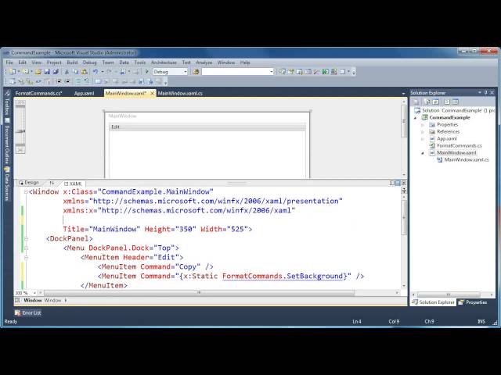Click Solution Explorer's Properties toolbar icon
501x375 pixels.
416,102
